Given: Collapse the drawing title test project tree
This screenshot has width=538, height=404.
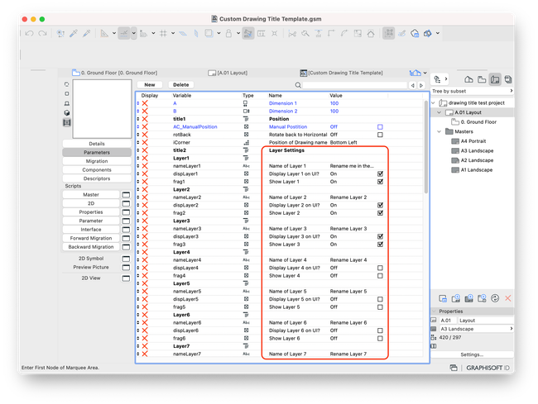Looking at the screenshot, I should [434, 103].
